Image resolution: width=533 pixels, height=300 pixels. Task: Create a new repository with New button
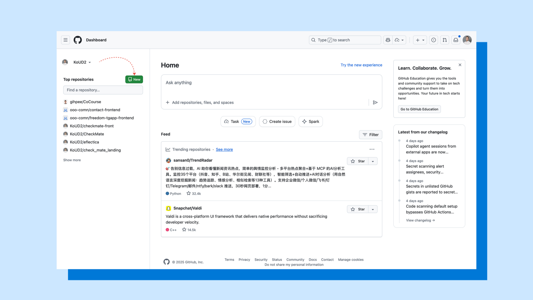pyautogui.click(x=134, y=79)
